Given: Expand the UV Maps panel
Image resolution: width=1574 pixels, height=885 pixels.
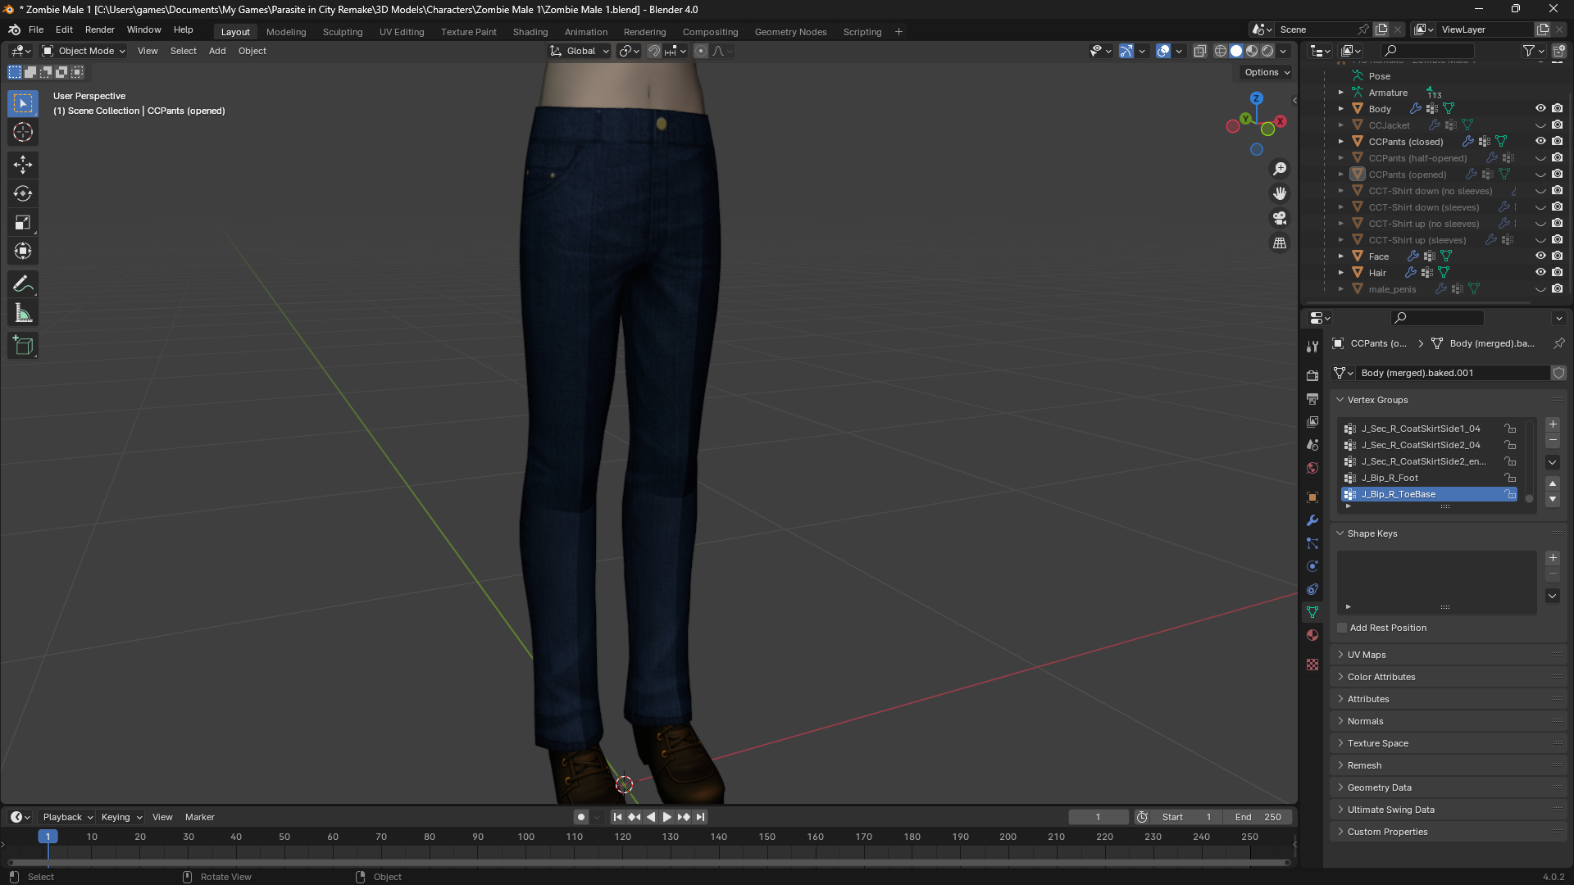Looking at the screenshot, I should coord(1367,655).
